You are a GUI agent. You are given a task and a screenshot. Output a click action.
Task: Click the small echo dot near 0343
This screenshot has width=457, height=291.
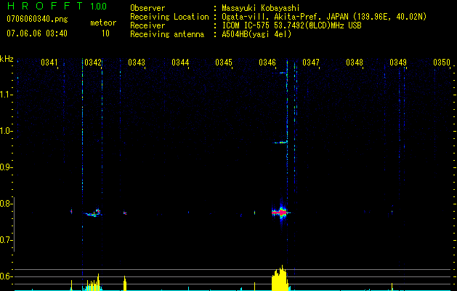(x=125, y=213)
